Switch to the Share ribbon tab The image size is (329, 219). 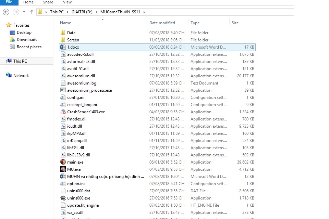(48, 2)
